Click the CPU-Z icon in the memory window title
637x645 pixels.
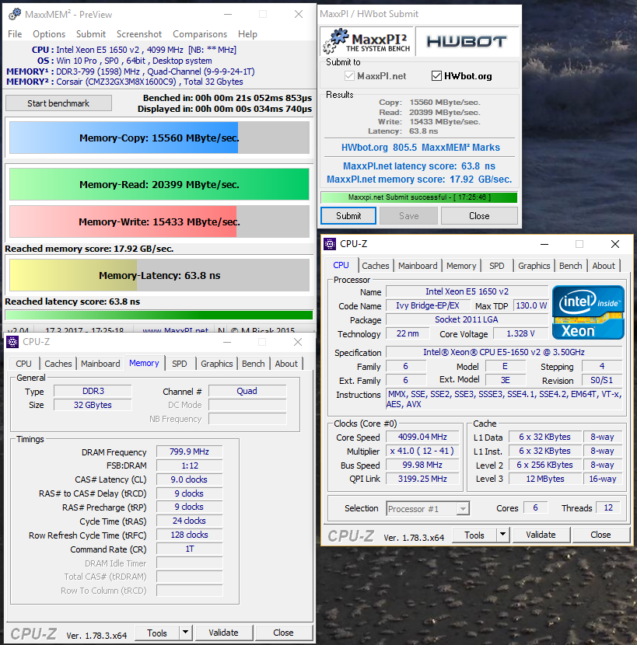[12, 342]
